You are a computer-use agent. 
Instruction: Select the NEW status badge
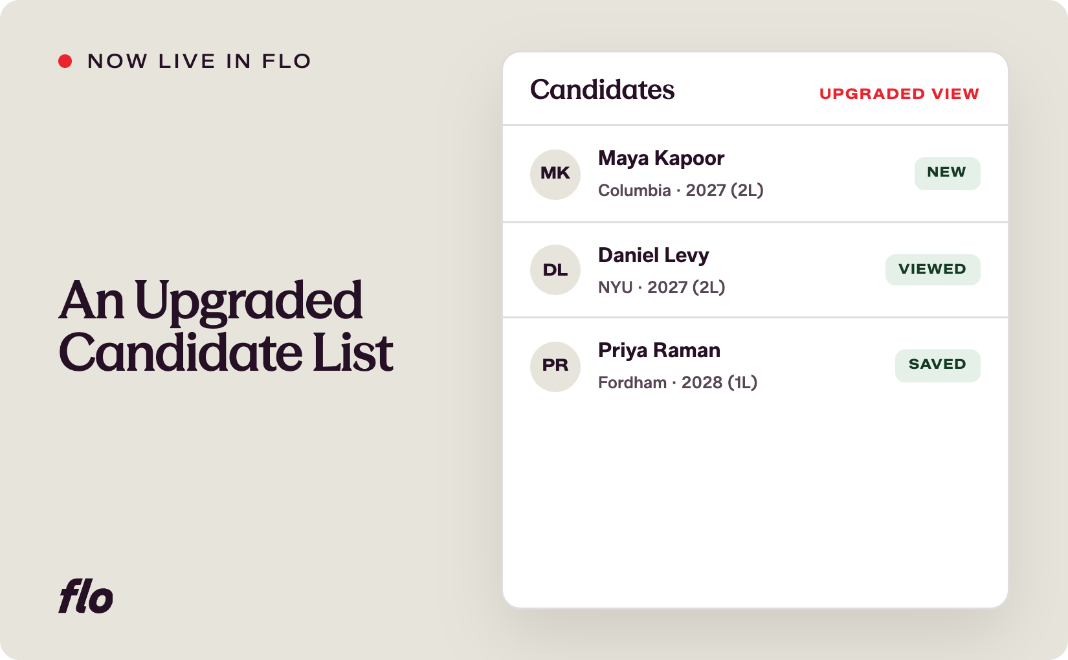947,173
